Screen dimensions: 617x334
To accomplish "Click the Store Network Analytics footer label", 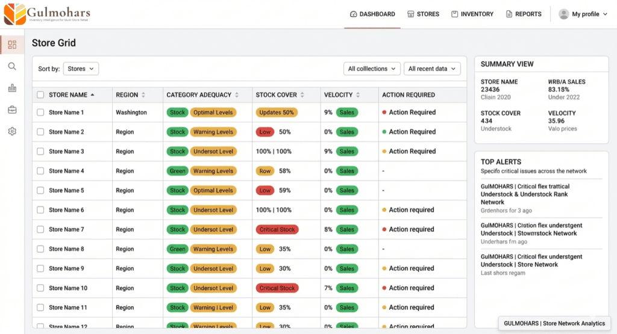I will [x=554, y=323].
